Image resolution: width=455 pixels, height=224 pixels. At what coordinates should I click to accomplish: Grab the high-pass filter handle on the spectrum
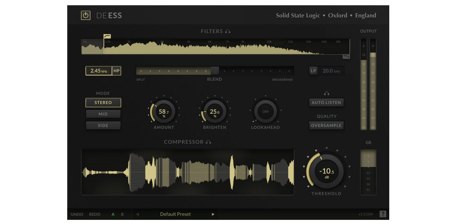pos(107,36)
